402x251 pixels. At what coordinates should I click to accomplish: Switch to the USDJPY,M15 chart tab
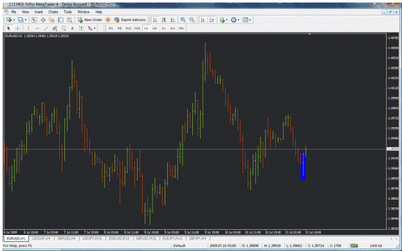tap(92, 238)
